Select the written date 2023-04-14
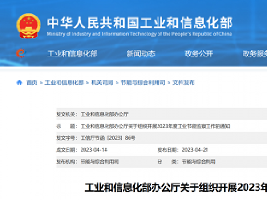This screenshot has width=267, height=200. tap(94, 150)
